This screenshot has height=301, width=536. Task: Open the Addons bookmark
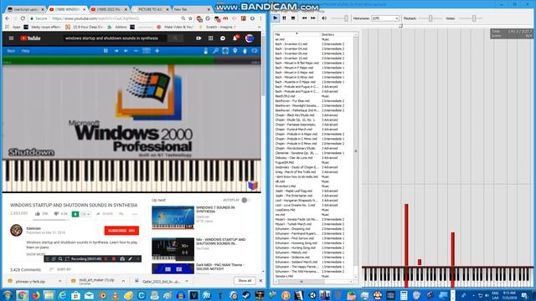(x=118, y=27)
